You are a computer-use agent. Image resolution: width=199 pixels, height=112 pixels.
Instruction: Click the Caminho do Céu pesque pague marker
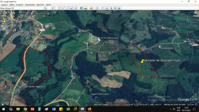coord(92,37)
